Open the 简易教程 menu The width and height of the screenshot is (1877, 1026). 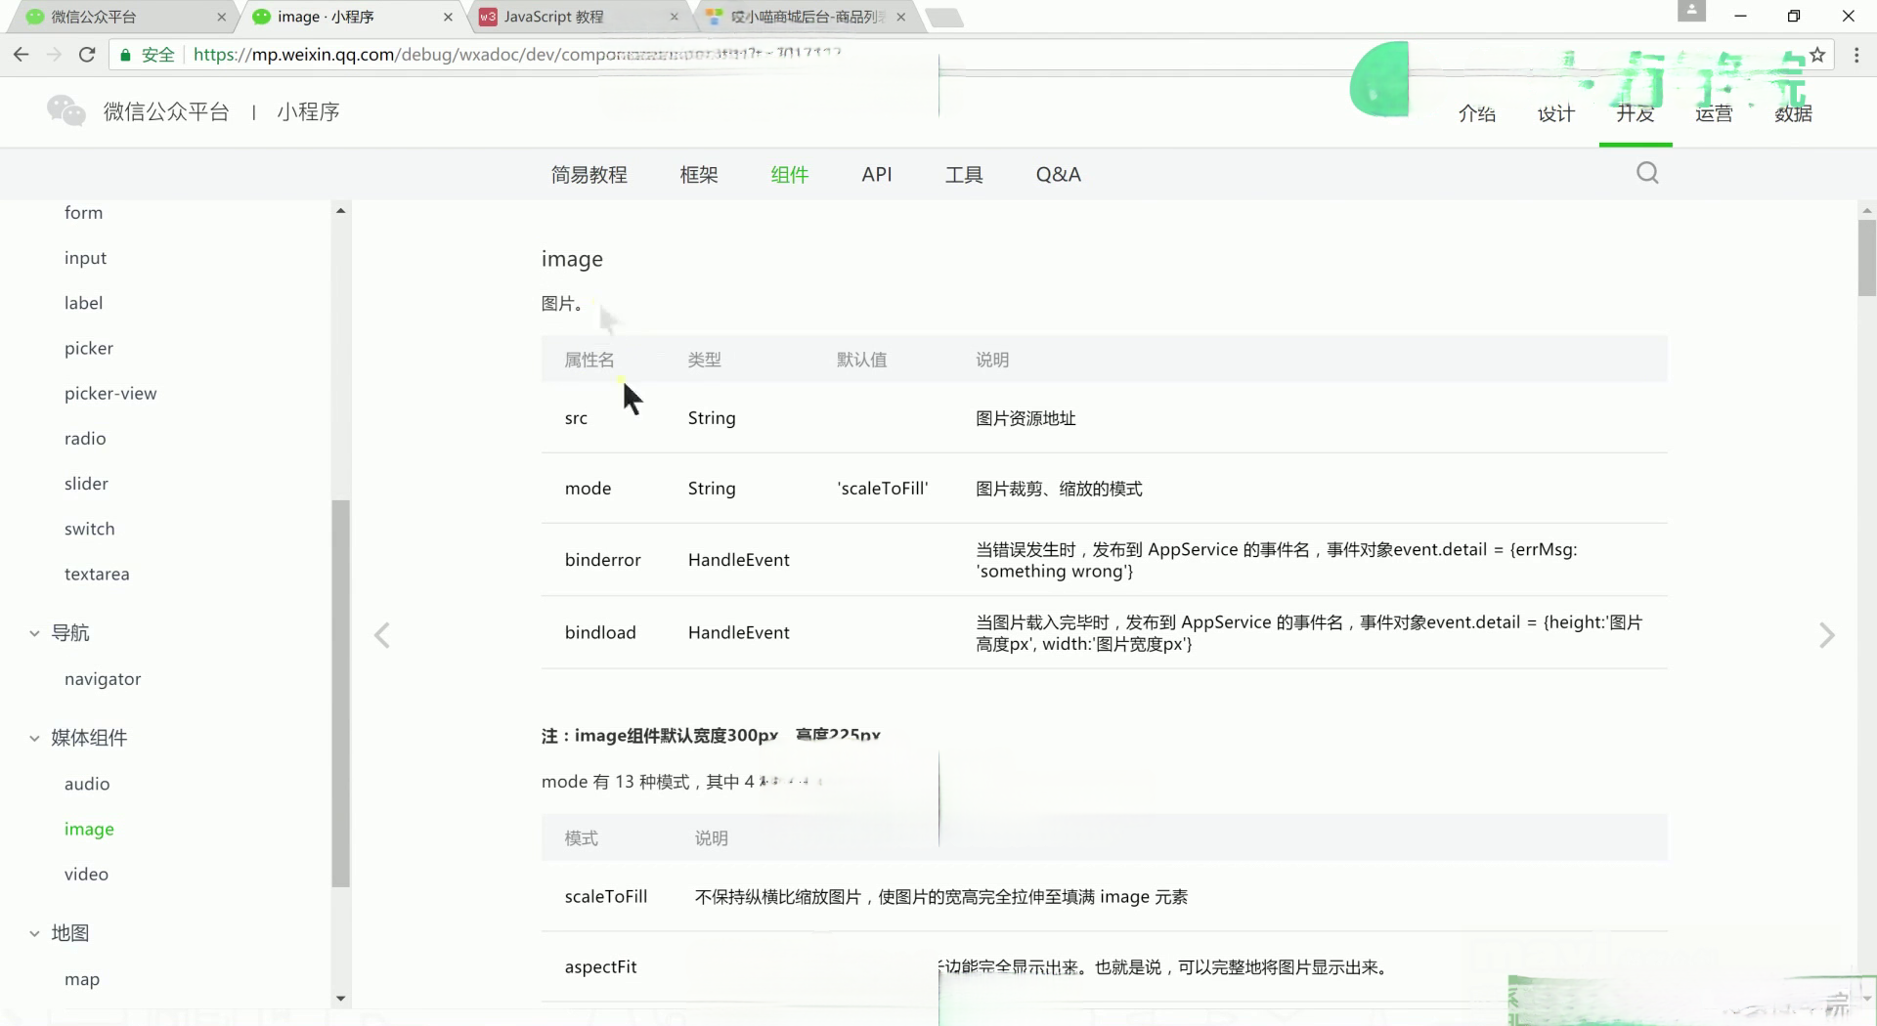coord(589,174)
